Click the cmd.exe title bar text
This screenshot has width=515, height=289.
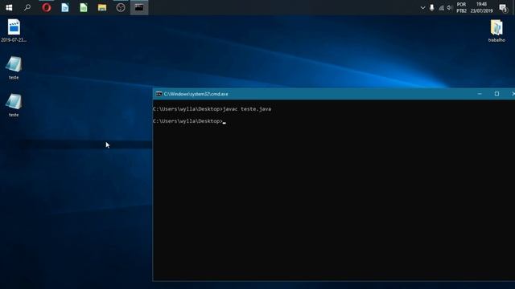(196, 94)
